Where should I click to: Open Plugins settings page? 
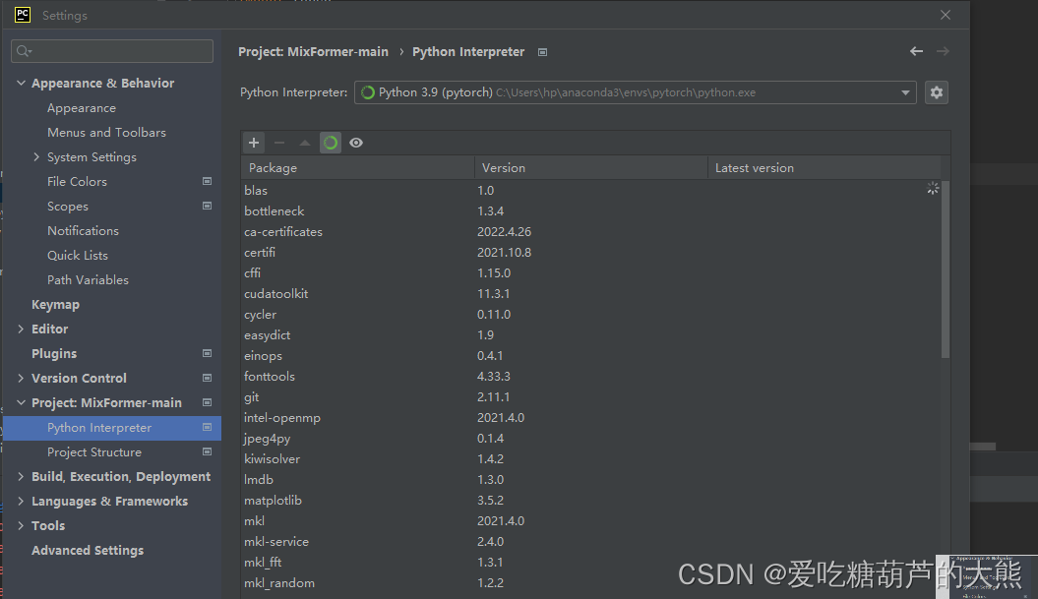coord(54,353)
